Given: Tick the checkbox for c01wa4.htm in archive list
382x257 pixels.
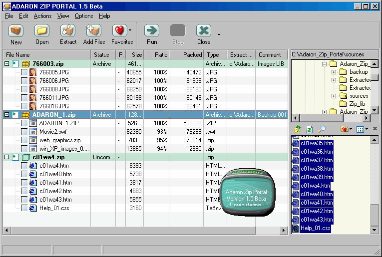Looking at the screenshot, I should pos(24,166).
